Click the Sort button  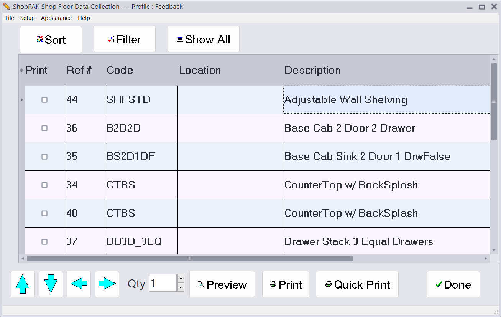(51, 40)
